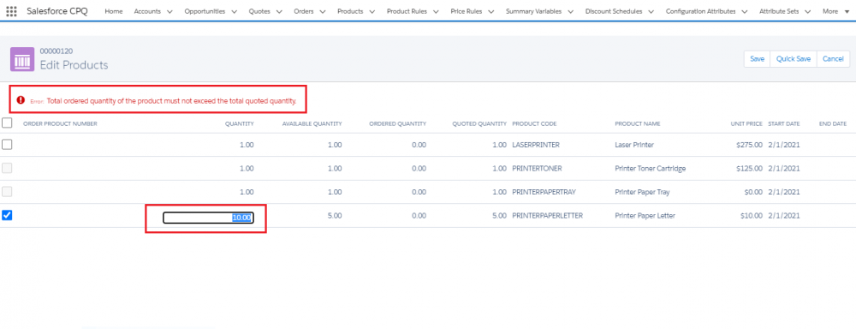This screenshot has height=329, width=856.
Task: Uncheck the Printer Paper Letter row checkbox
Action: [7, 215]
